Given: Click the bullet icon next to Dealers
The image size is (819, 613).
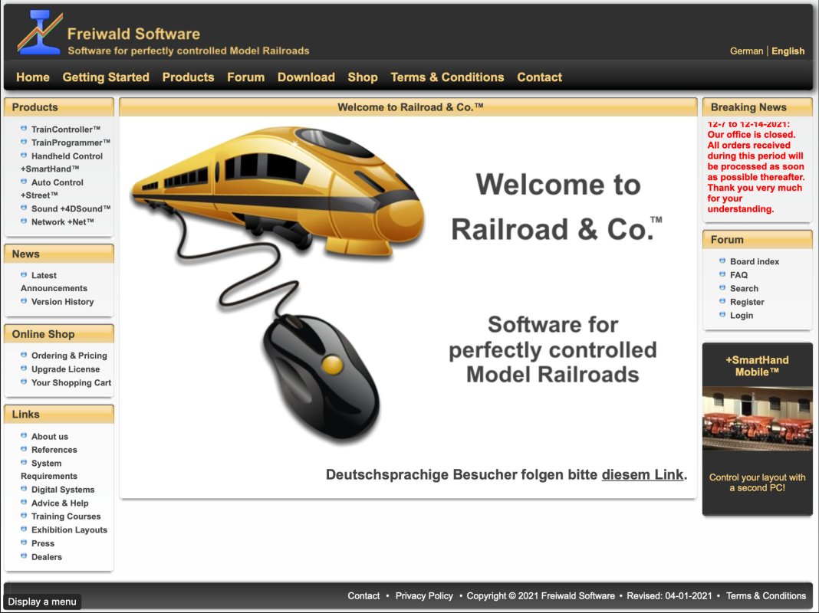Looking at the screenshot, I should click(24, 556).
